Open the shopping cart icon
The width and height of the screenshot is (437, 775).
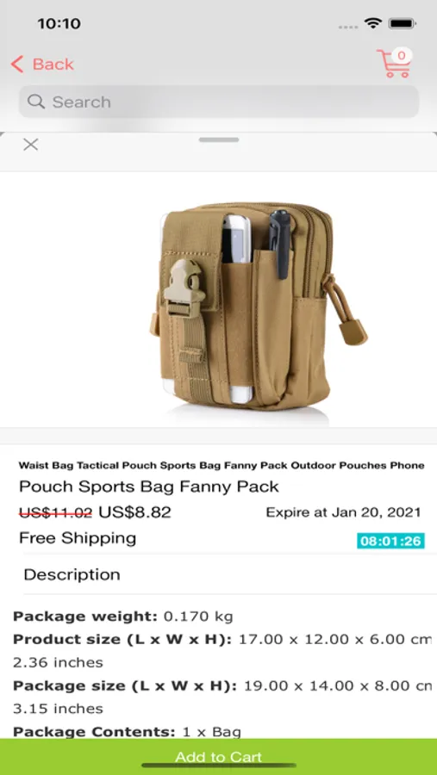(393, 64)
